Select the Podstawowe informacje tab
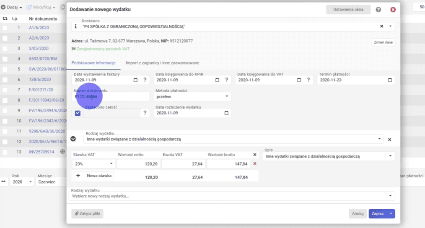This screenshot has height=228, width=425. (96, 63)
